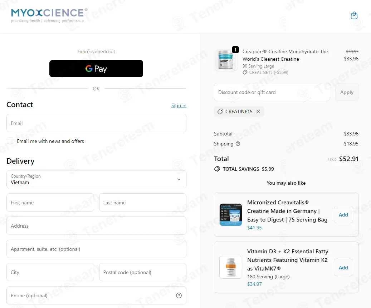This screenshot has width=371, height=308.
Task: Click the $34.97 Vitamin D3 price
Action: coord(254,284)
